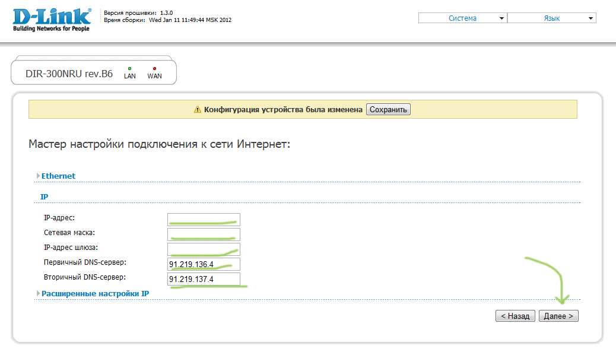Expand the Ethernet section
616x355 pixels.
[x=58, y=176]
